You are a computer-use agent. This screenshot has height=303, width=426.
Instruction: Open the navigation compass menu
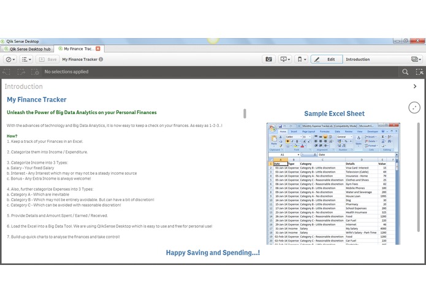[x=10, y=59]
